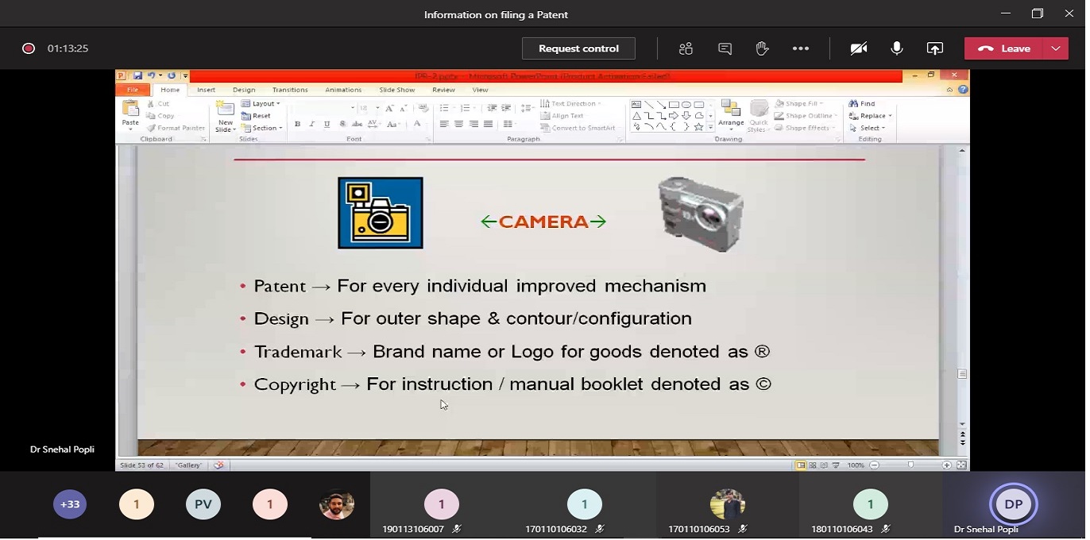
Task: Toggle the camera on
Action: click(858, 48)
